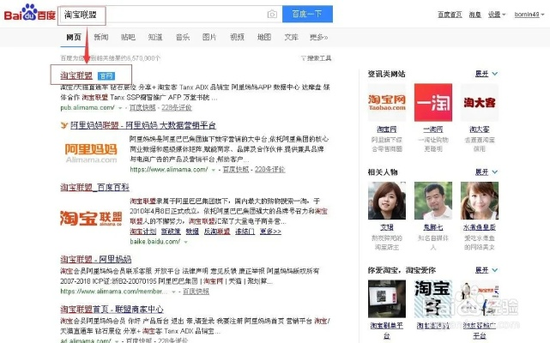Switch to the 贴吧 tab
Image resolution: width=550 pixels, height=343 pixels.
click(128, 37)
